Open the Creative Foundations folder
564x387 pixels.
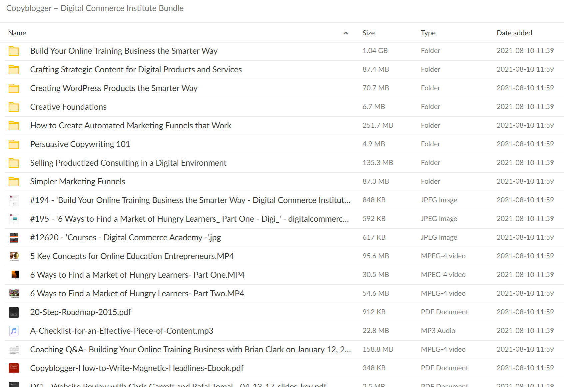coord(68,107)
